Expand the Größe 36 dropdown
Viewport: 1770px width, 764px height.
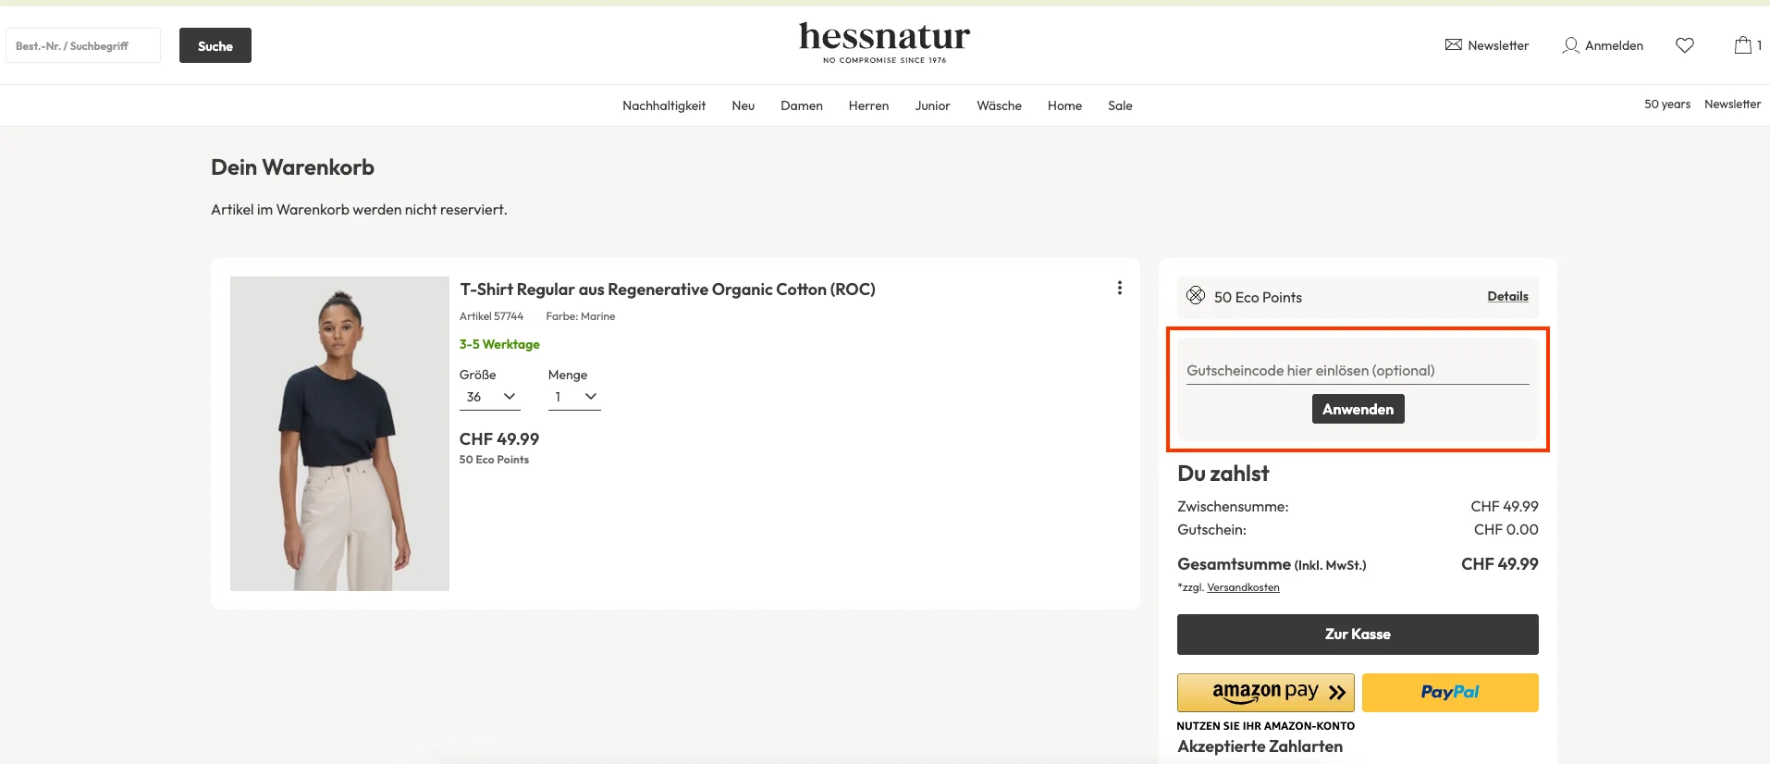pyautogui.click(x=490, y=397)
